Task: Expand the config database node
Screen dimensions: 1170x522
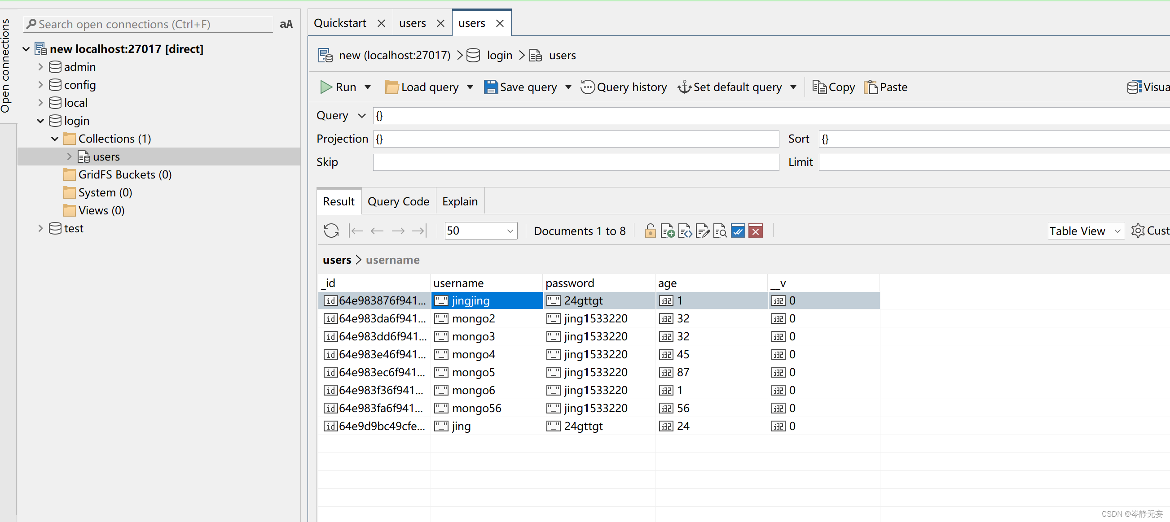Action: 40,85
